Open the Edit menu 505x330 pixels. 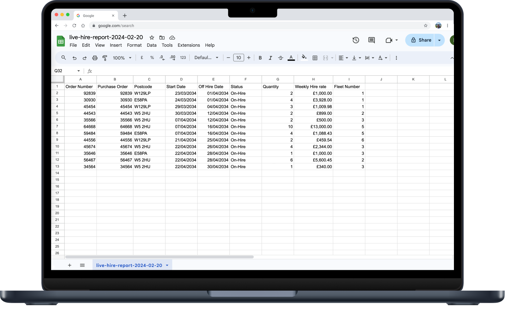86,45
